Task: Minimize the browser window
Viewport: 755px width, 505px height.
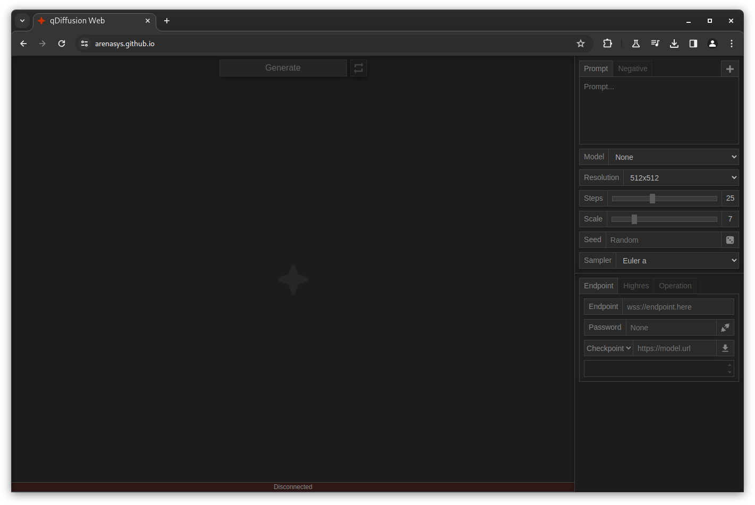Action: coord(689,21)
